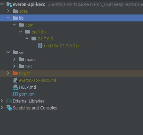Click the External Libraries bars icon
The width and height of the screenshot is (143, 135).
9,101
